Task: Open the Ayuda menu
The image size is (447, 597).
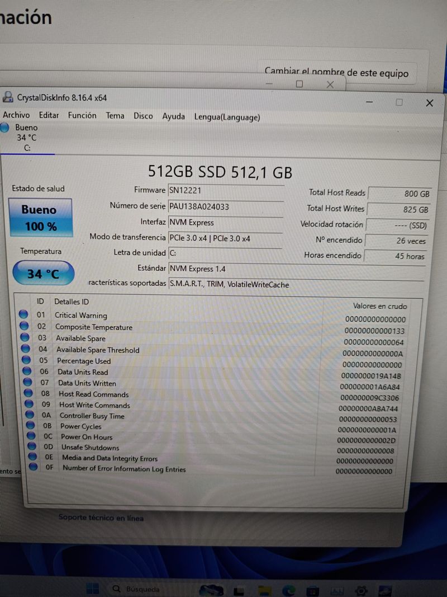Action: click(173, 116)
